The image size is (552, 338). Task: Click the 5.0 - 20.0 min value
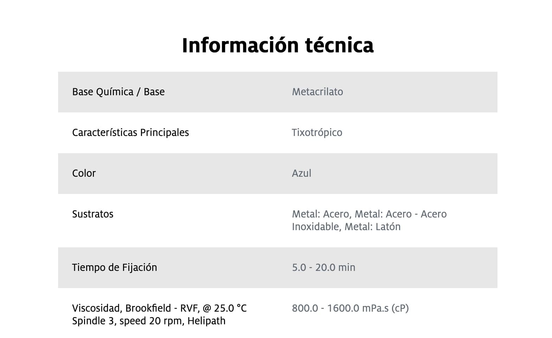coord(323,267)
